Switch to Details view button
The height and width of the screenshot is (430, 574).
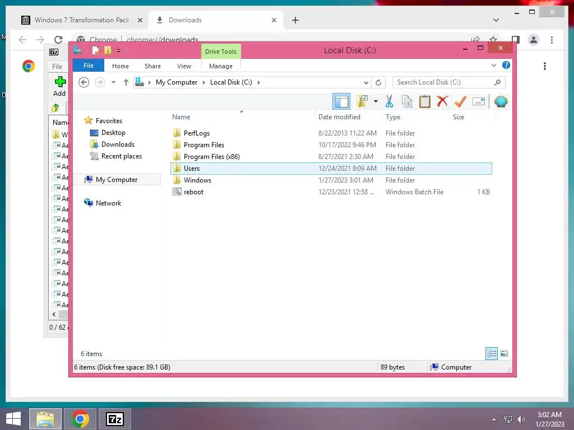pos(492,354)
